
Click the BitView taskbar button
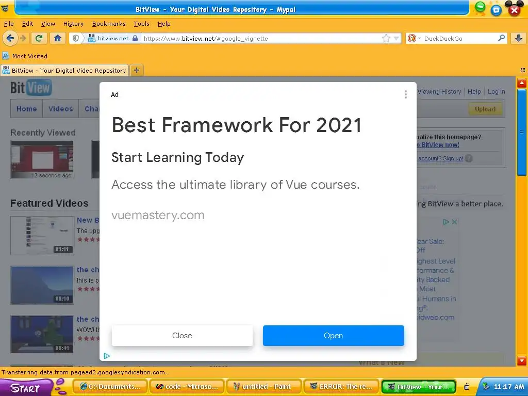pyautogui.click(x=419, y=387)
